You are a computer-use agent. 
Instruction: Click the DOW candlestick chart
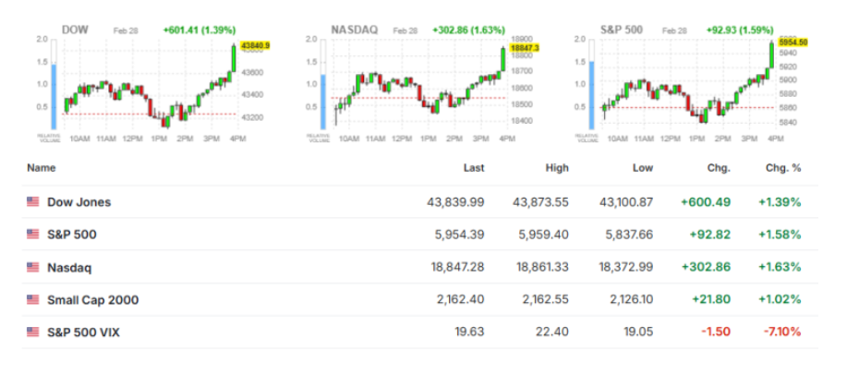(x=150, y=85)
